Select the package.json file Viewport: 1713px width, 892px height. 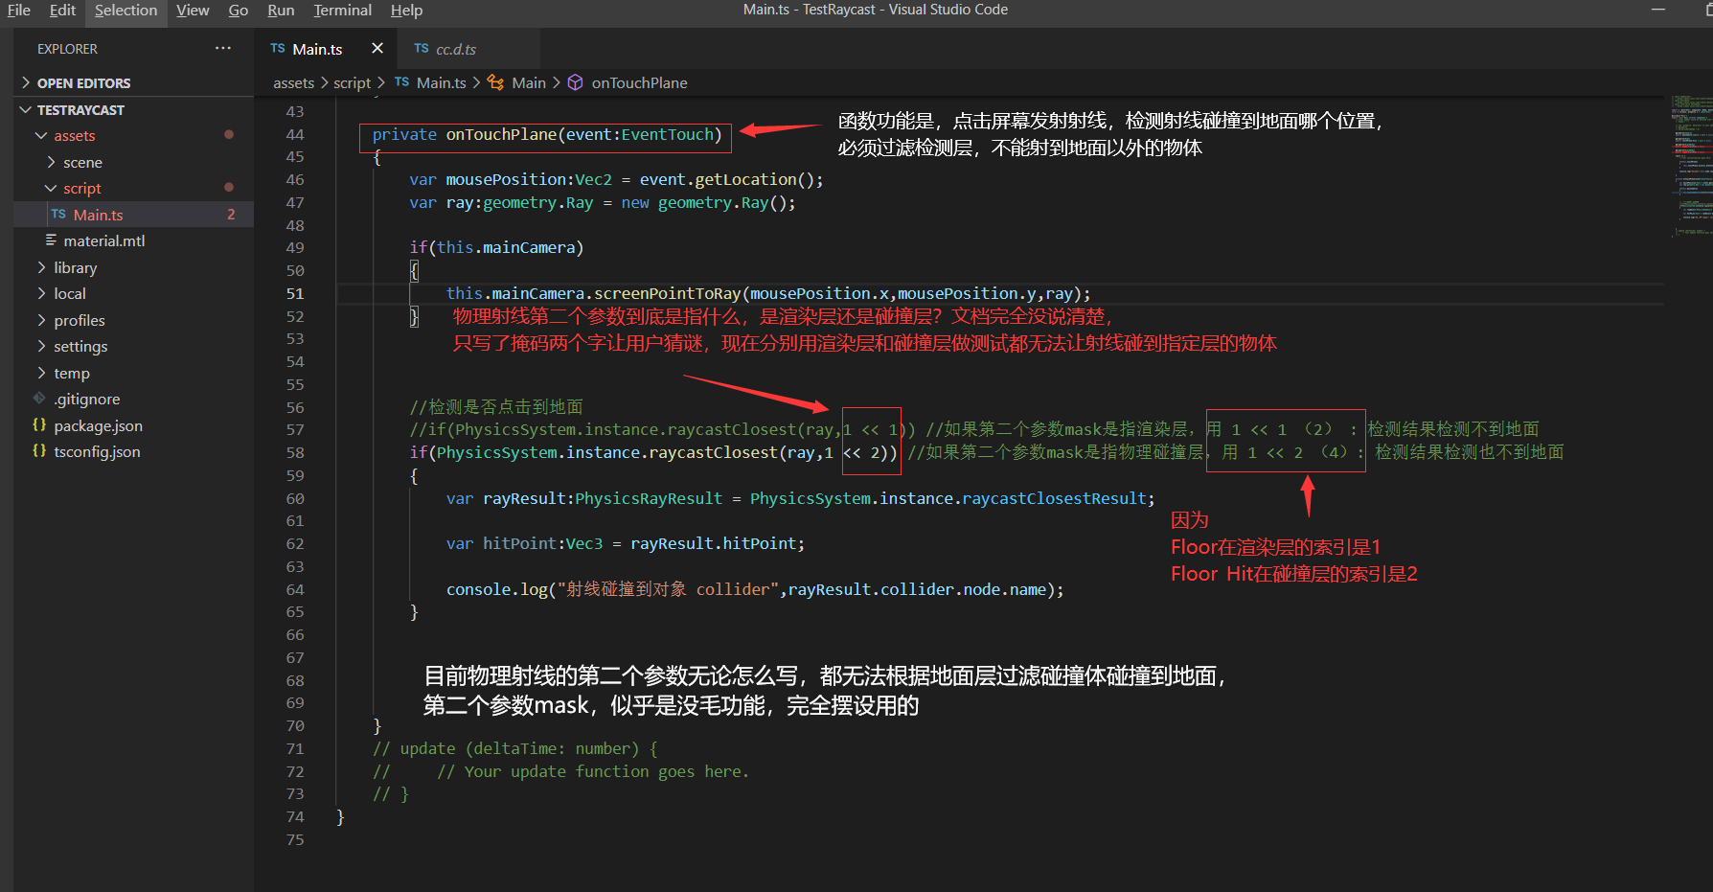tap(98, 425)
